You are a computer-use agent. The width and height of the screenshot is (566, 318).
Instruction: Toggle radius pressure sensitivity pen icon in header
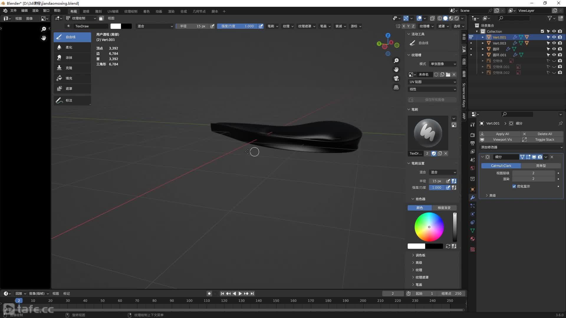pos(212,26)
